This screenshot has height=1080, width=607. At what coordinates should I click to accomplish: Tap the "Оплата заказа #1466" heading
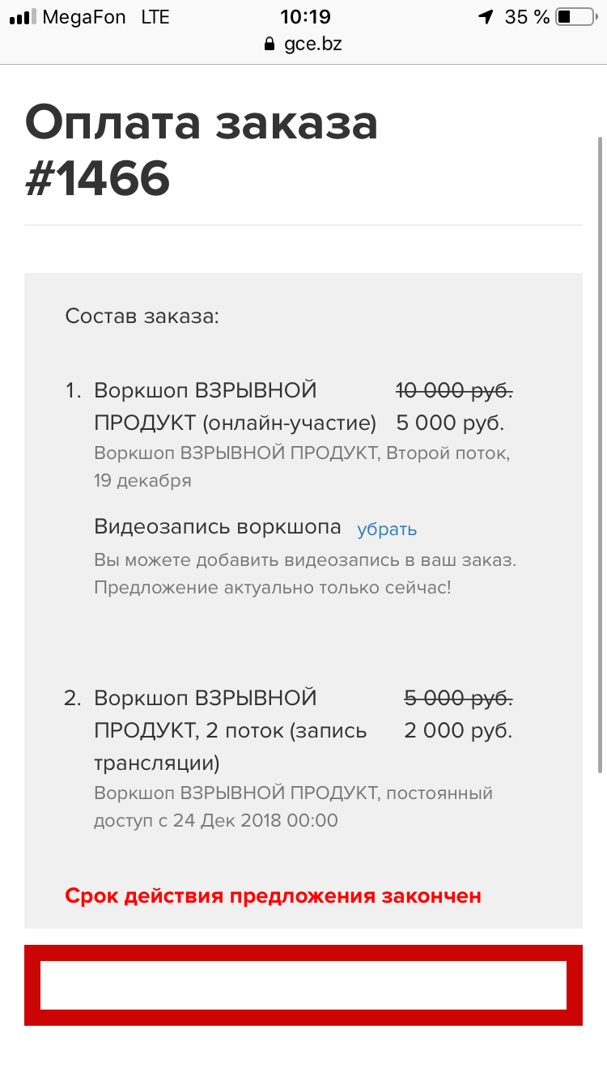(x=202, y=151)
